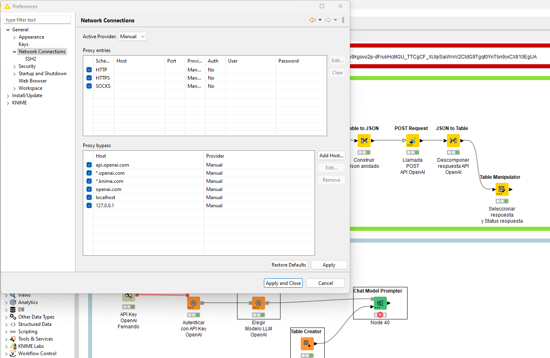Expand the Security tree node
Screen dimensions: 550x358
click(x=14, y=66)
